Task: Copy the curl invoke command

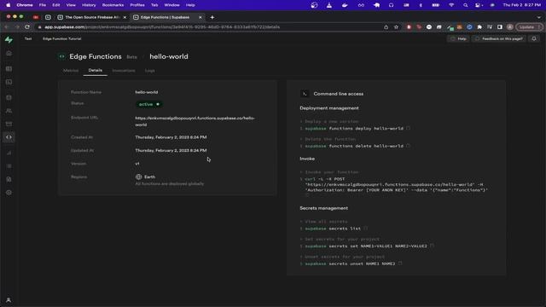Action: pyautogui.click(x=307, y=195)
